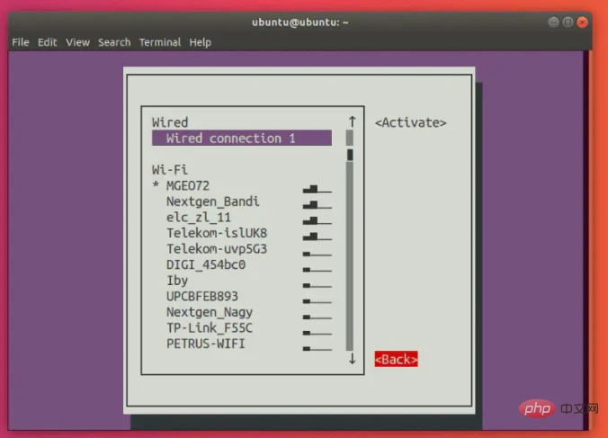Open the View menu

point(78,42)
